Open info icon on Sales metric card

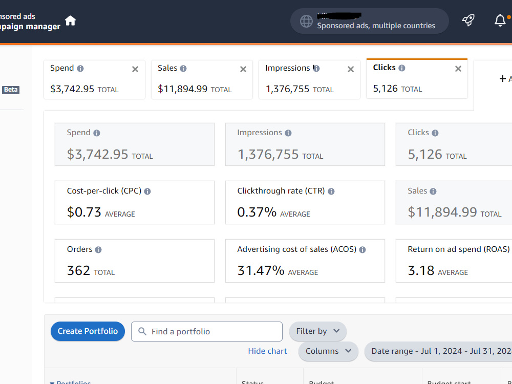(x=433, y=191)
